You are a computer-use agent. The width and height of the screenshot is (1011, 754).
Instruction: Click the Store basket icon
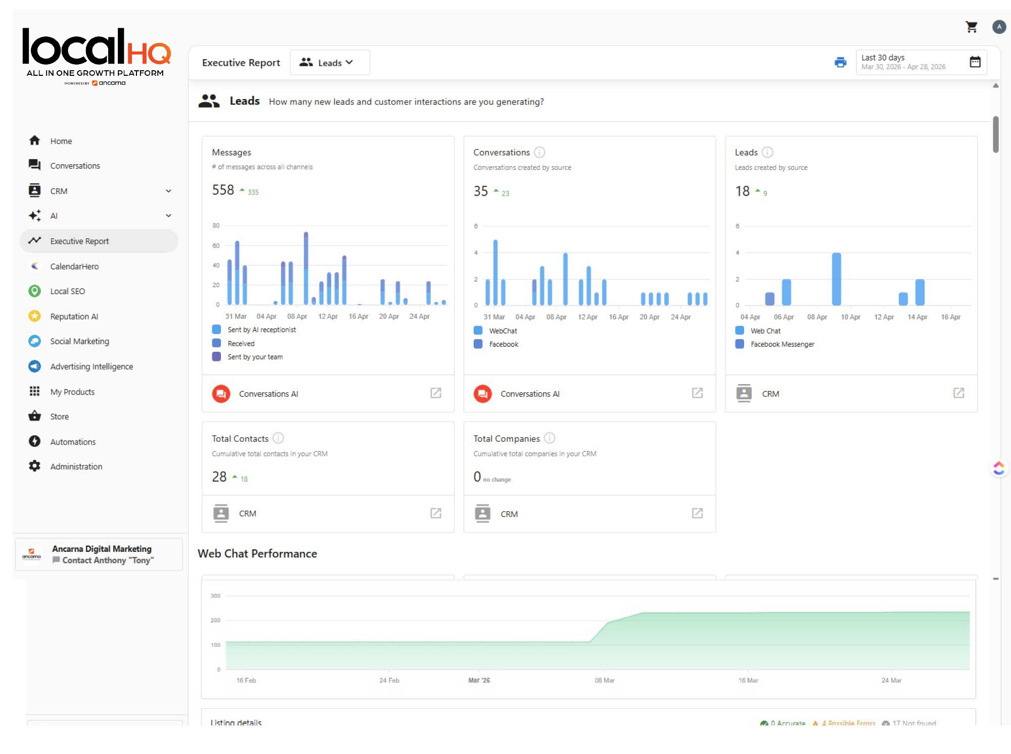coord(34,416)
